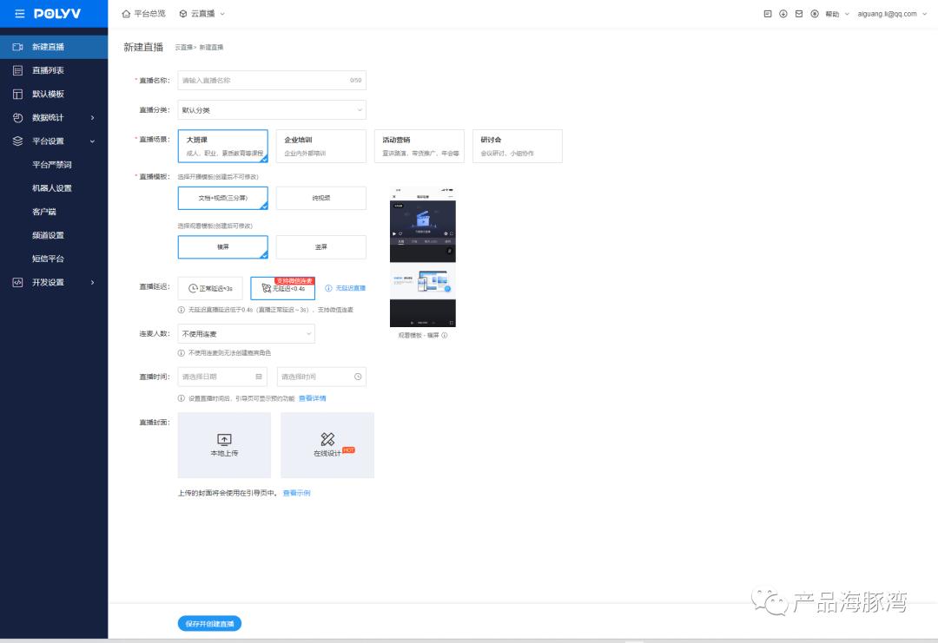
Task: Select 横屏 viewing template
Action: click(222, 246)
